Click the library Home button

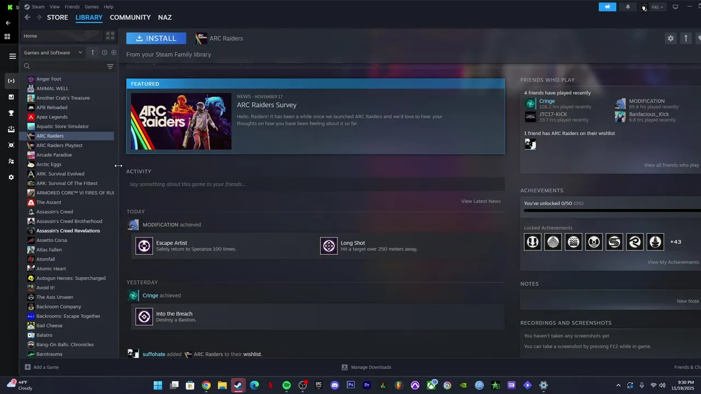point(61,36)
